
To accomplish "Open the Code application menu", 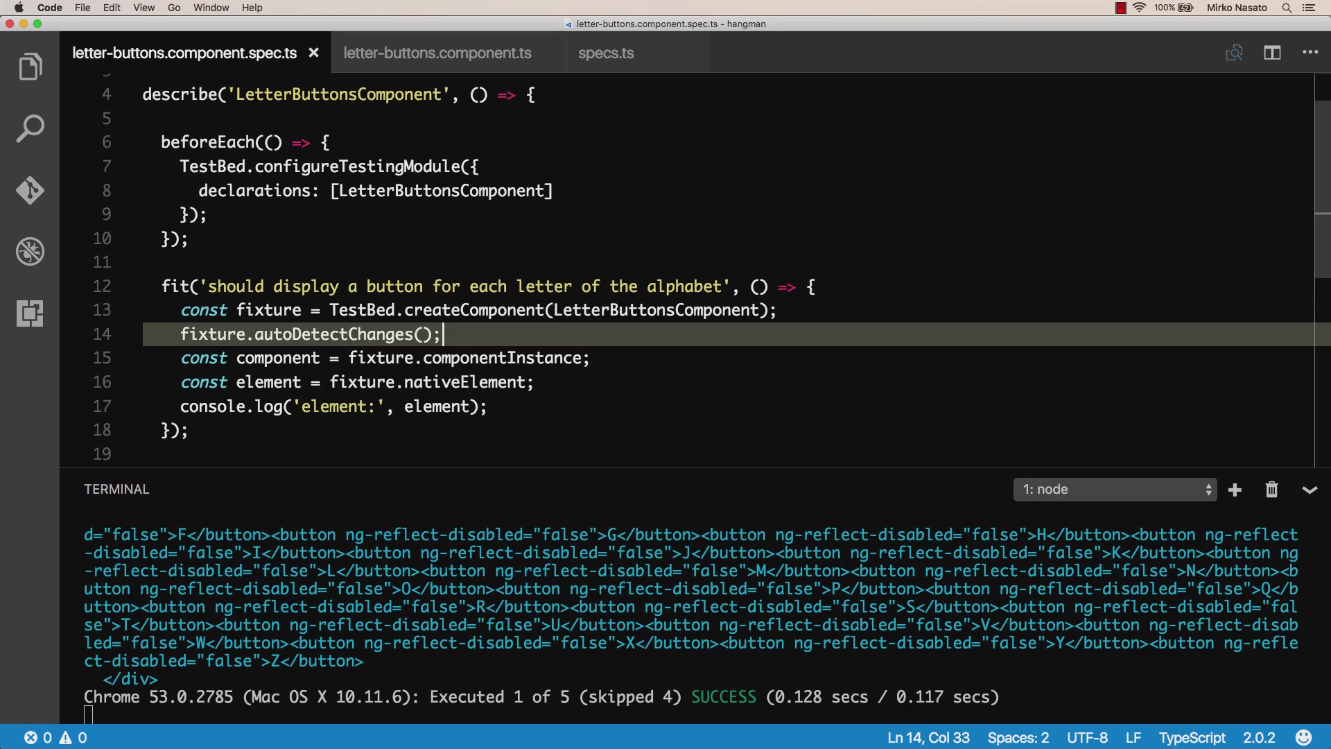I will click(x=49, y=8).
